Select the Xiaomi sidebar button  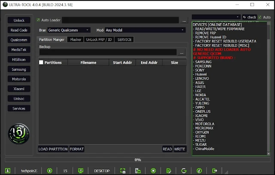[x=19, y=89]
